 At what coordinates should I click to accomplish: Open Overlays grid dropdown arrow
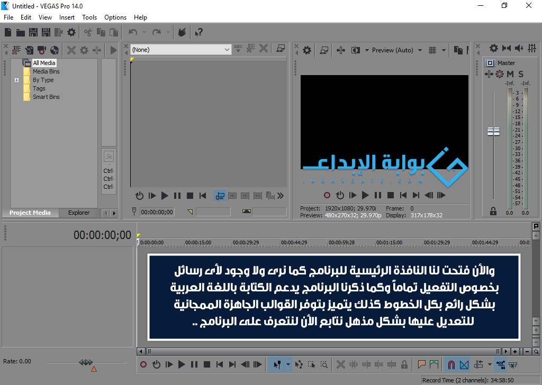[444, 50]
